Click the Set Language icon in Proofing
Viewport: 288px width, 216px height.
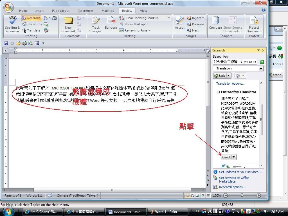pos(46,30)
